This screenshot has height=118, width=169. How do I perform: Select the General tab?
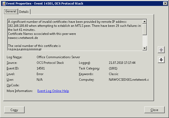(x=11, y=11)
